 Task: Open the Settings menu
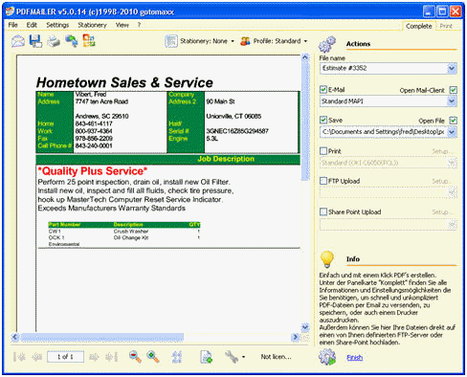pos(57,25)
